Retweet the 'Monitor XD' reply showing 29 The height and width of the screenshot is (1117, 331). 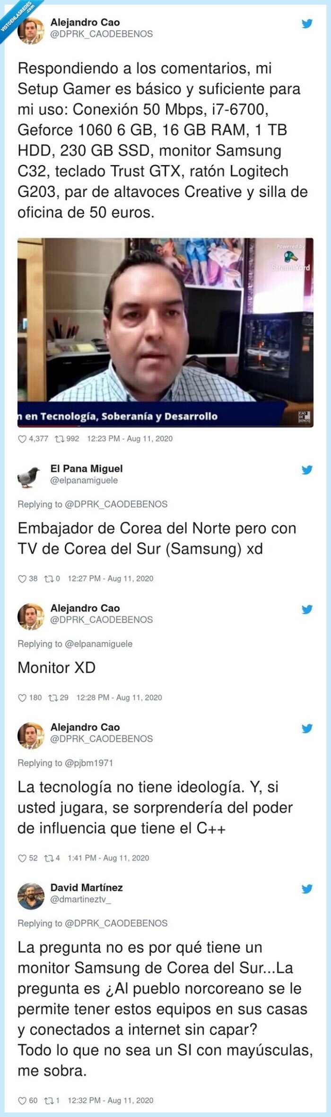point(53,698)
